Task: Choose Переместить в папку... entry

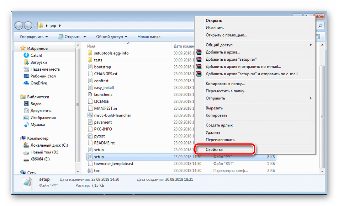Action: (x=226, y=91)
